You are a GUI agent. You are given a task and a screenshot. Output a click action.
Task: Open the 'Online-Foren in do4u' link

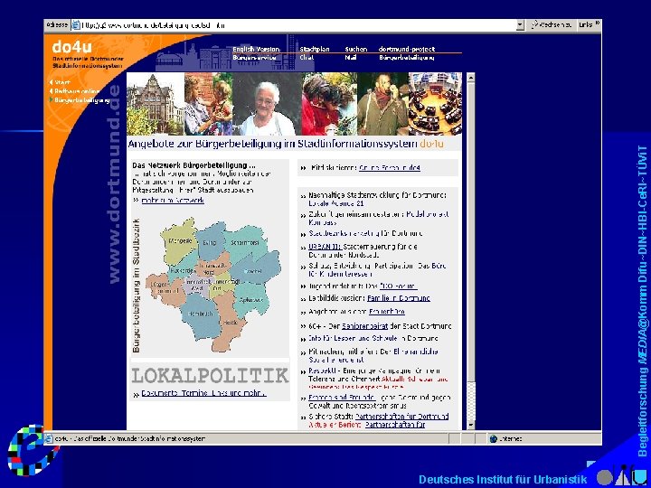click(x=390, y=168)
